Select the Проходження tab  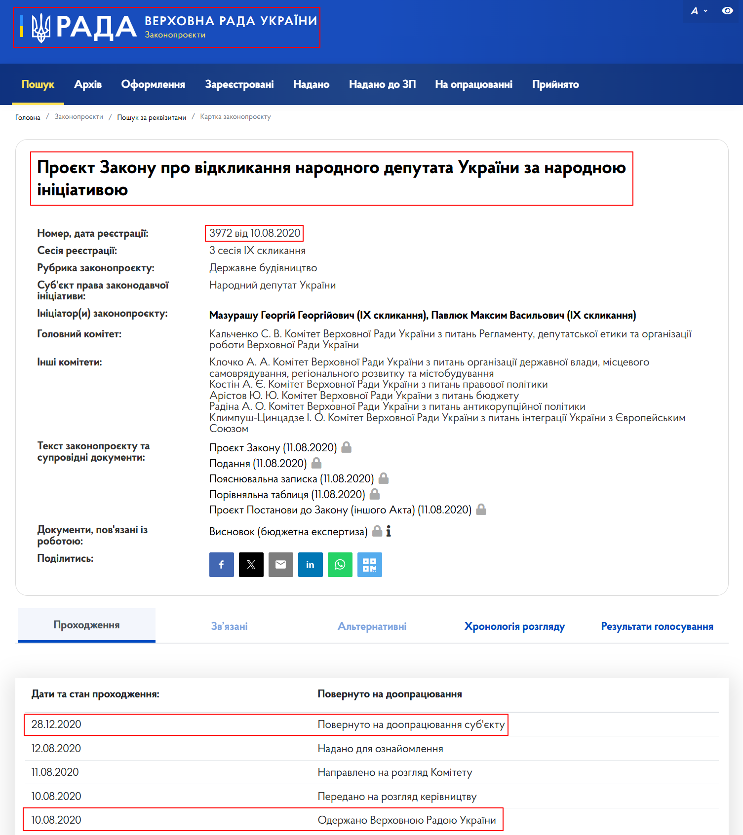[86, 625]
